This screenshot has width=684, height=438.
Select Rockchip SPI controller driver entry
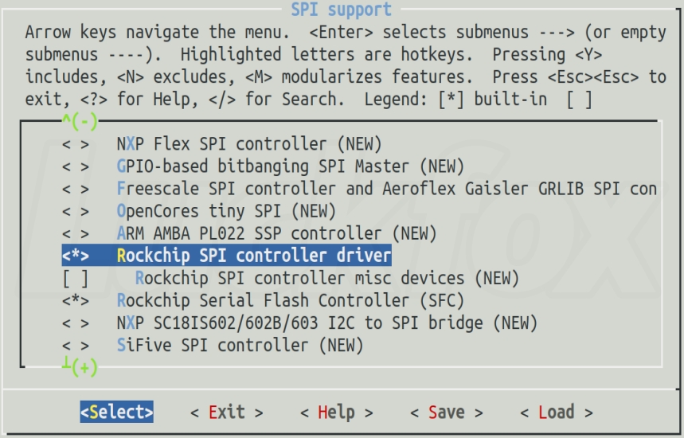click(x=226, y=255)
